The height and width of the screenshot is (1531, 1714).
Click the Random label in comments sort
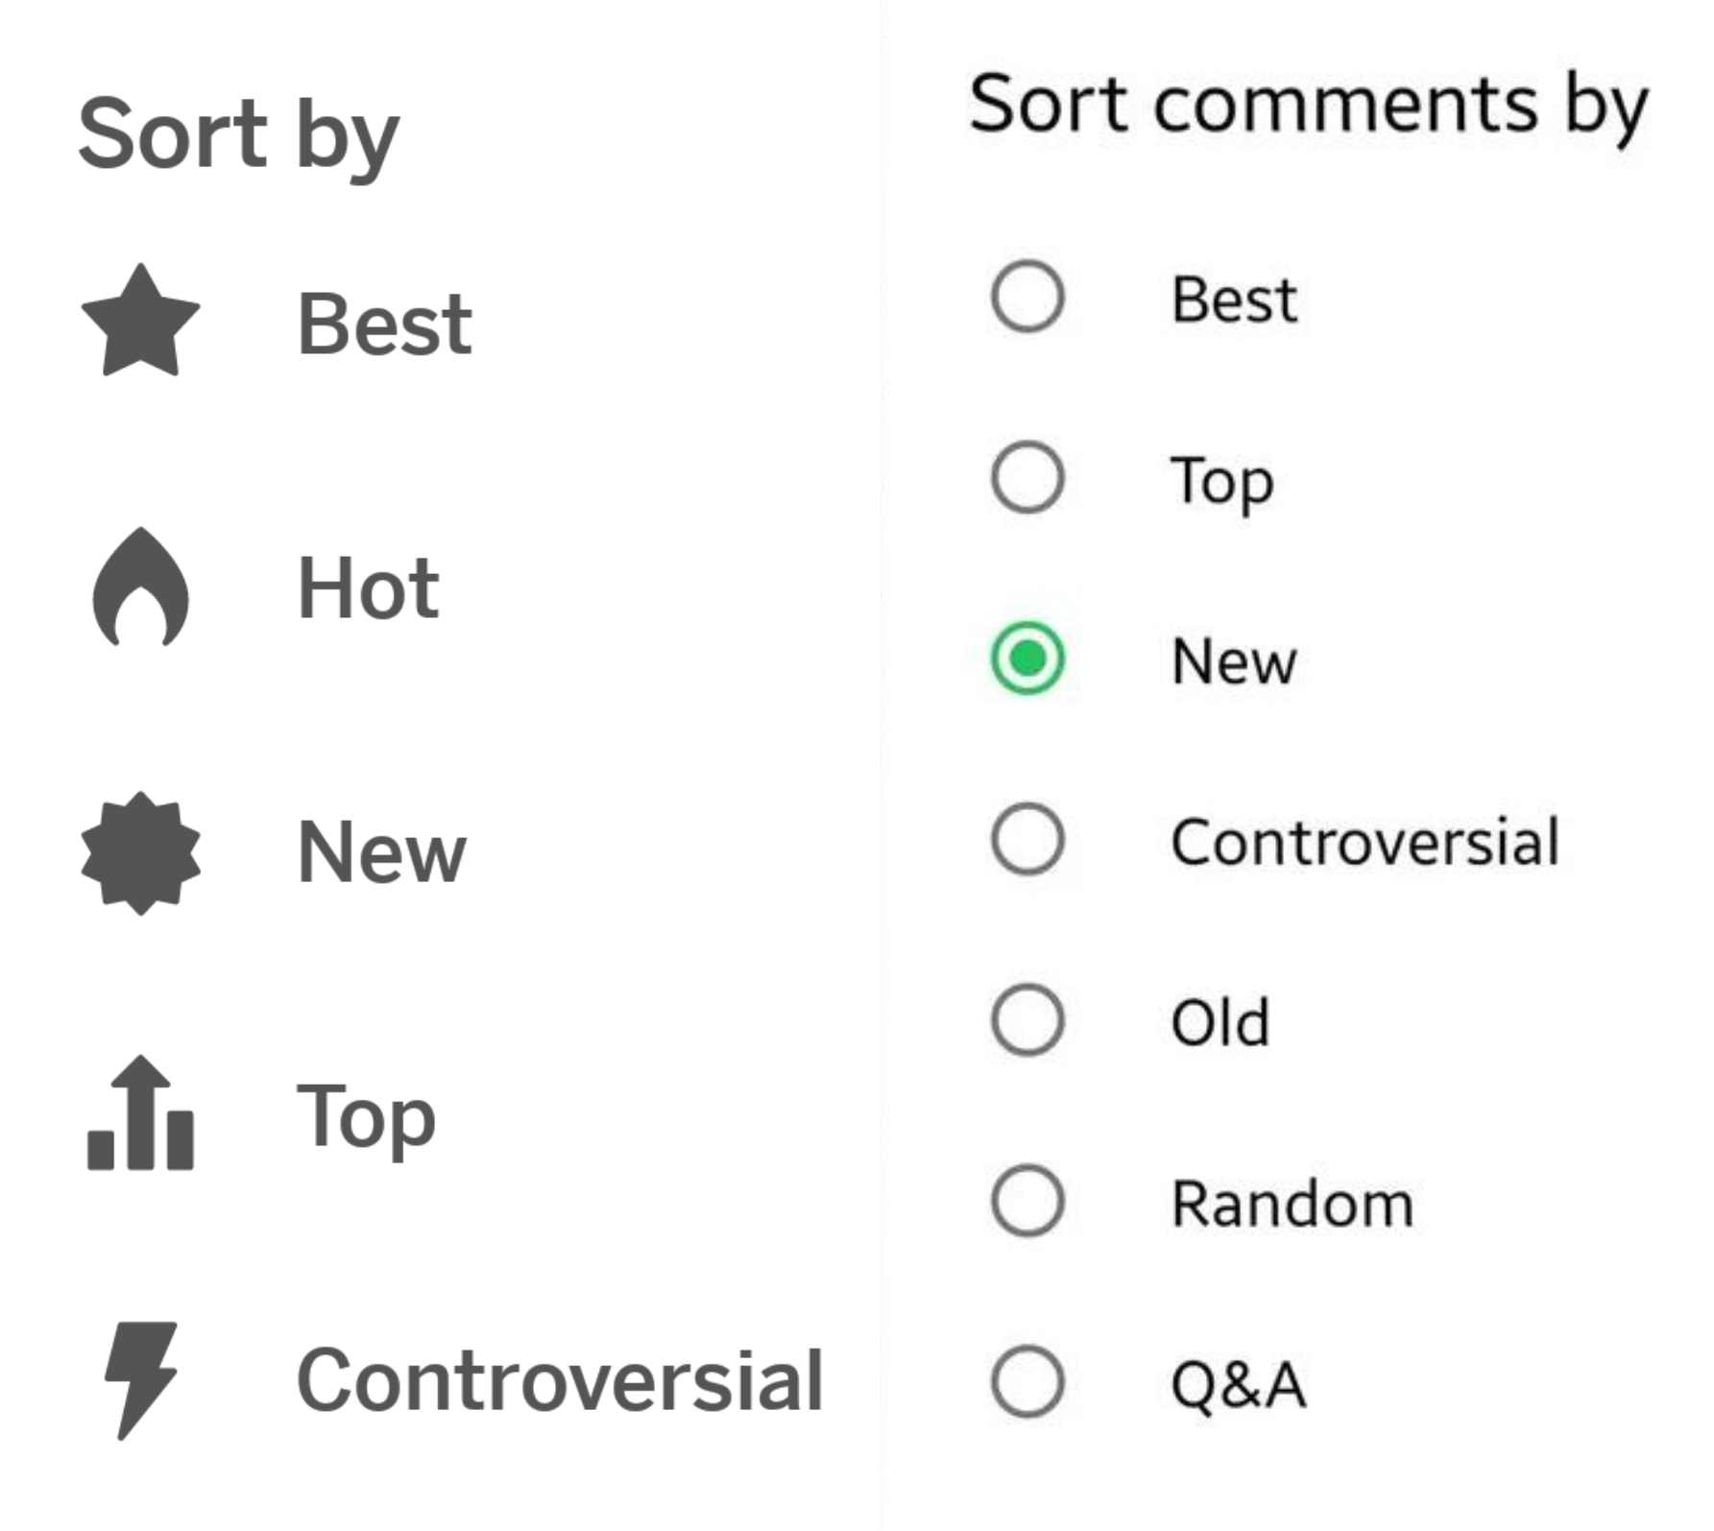point(1292,1203)
